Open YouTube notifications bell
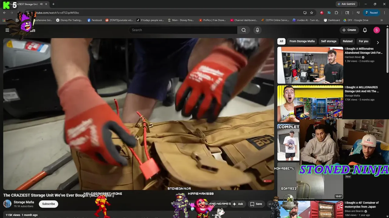 (x=365, y=30)
